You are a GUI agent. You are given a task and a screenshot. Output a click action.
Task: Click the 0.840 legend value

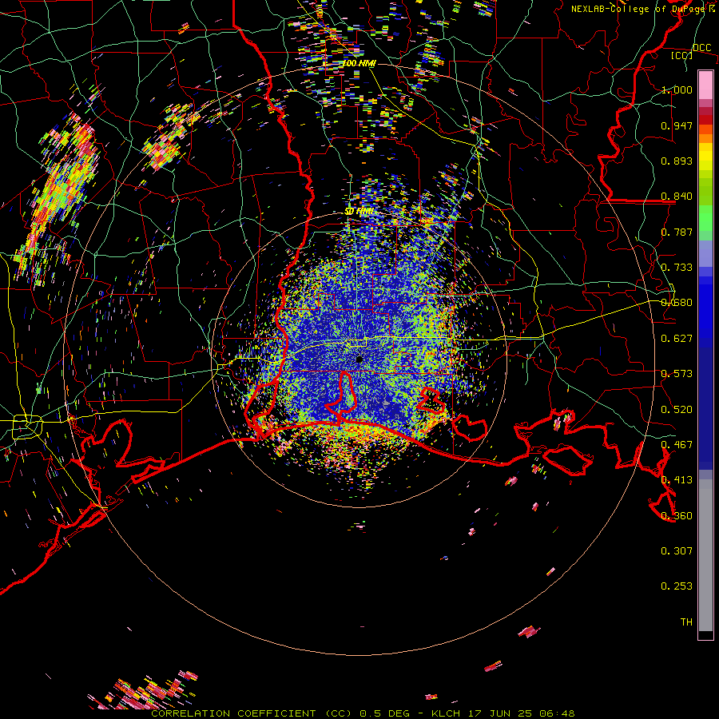pyautogui.click(x=677, y=197)
